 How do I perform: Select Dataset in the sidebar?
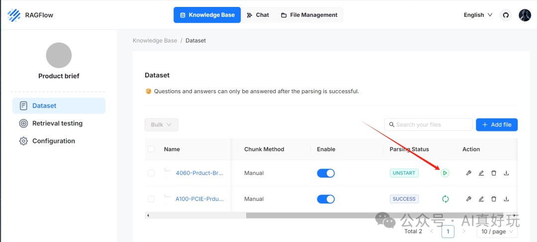click(x=59, y=106)
